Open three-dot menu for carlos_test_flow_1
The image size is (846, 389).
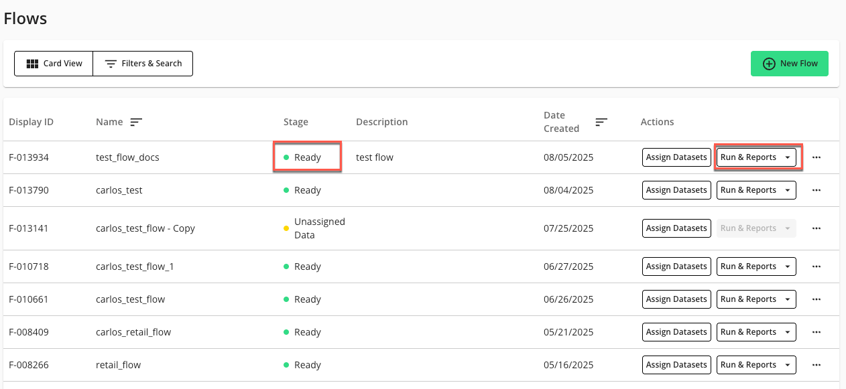(x=816, y=266)
